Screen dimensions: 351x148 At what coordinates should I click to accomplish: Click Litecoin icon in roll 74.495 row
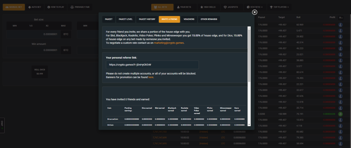340,78
